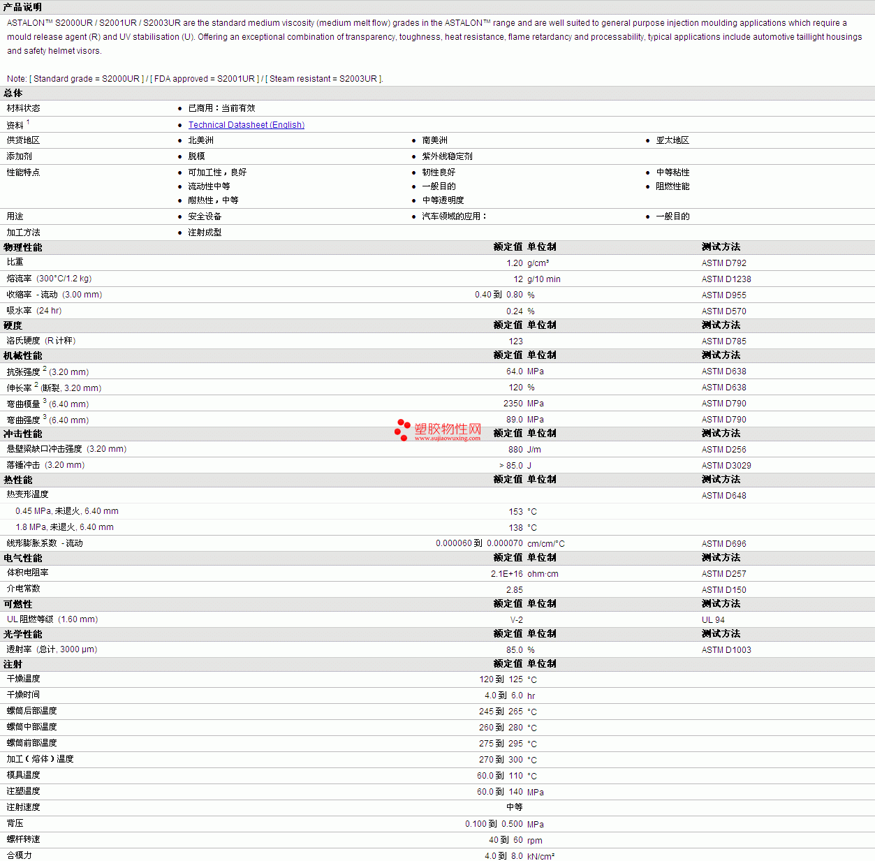Click the kN/cm² unit in 合模力 row
The height and width of the screenshot is (861, 875).
tap(541, 856)
